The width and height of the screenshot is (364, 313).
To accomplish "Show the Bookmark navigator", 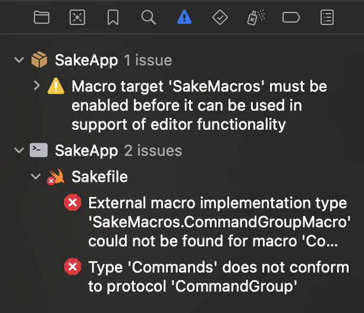I will [113, 17].
